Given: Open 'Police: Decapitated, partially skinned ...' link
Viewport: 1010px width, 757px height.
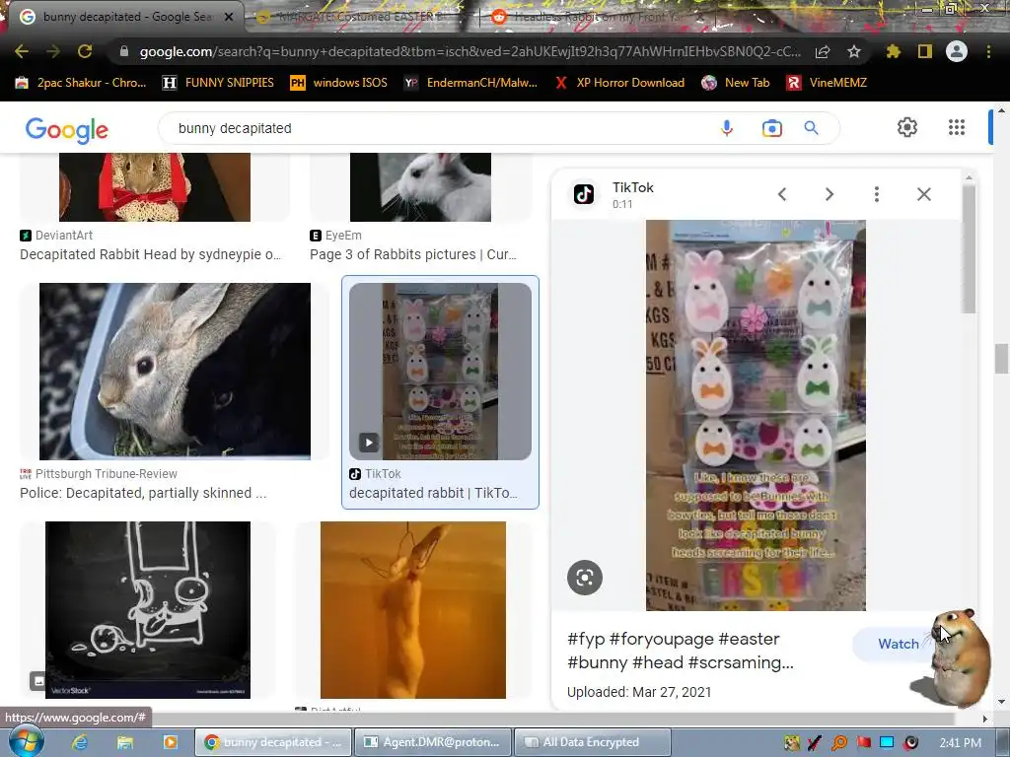Looking at the screenshot, I should tap(143, 493).
